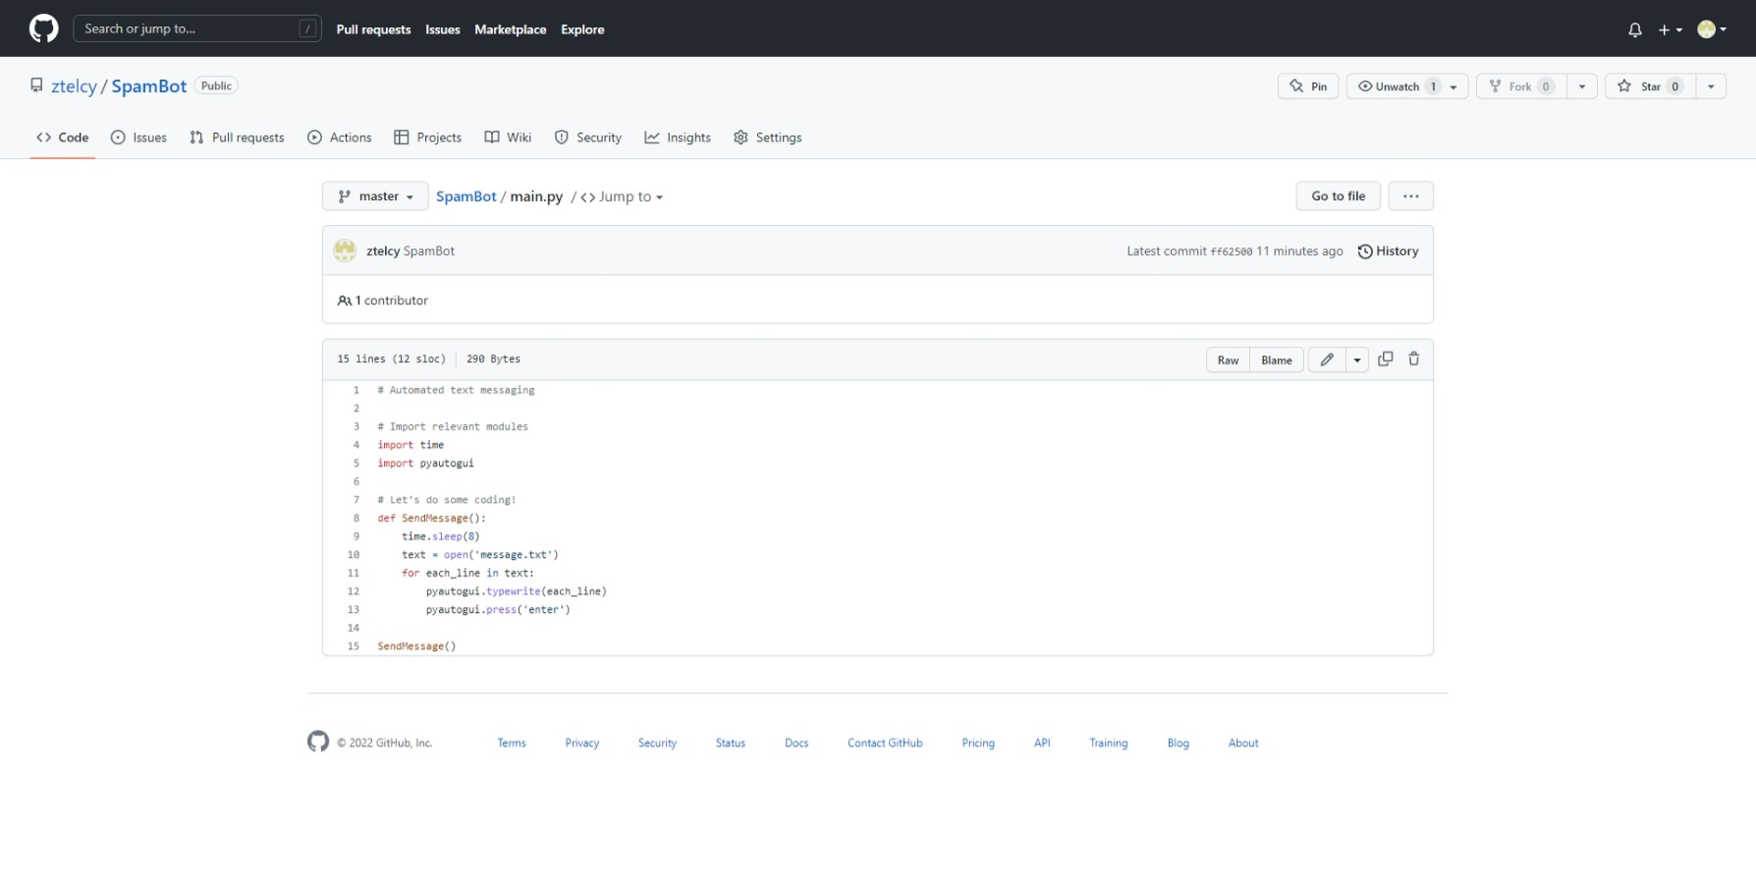Open Marketplace from the top navigation
The height and width of the screenshot is (886, 1756).
(x=510, y=29)
